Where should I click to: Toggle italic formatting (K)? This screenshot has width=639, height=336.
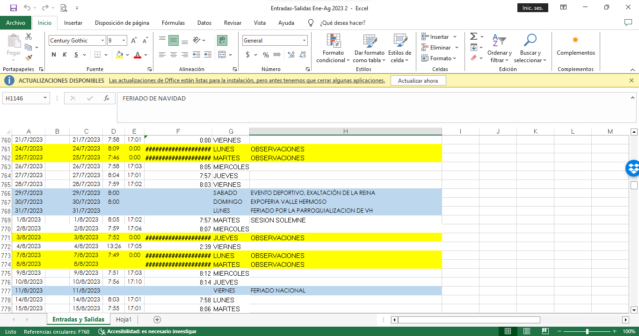[65, 55]
